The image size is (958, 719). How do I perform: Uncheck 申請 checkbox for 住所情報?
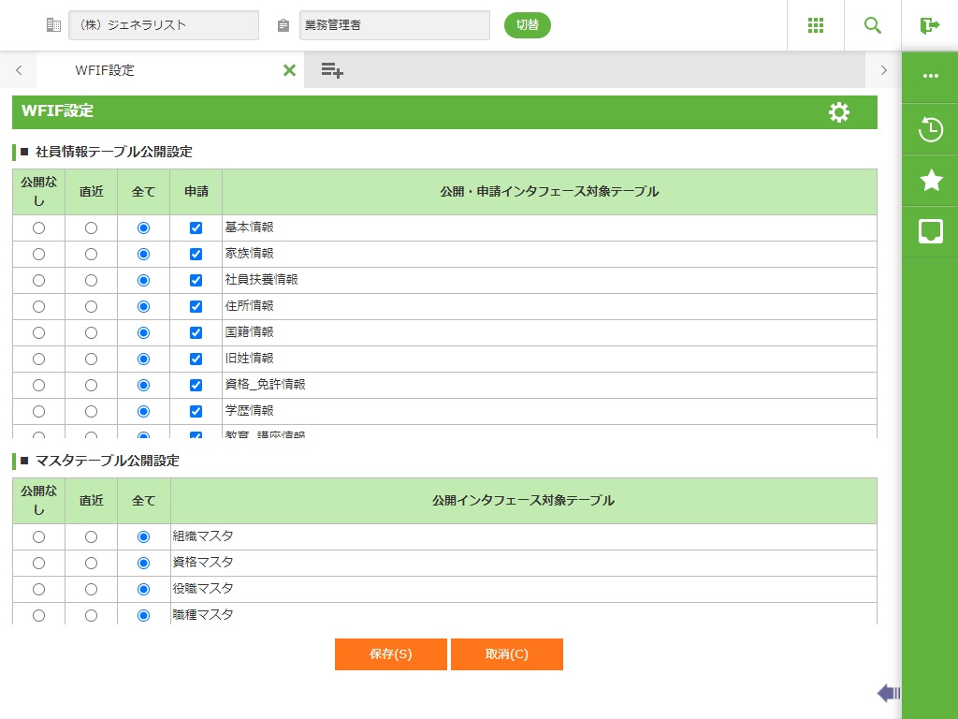(x=196, y=306)
